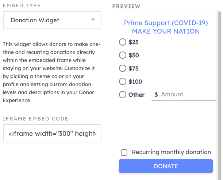Open the Donation Widget embed type dropdown
This screenshot has width=223, height=180.
point(52,20)
